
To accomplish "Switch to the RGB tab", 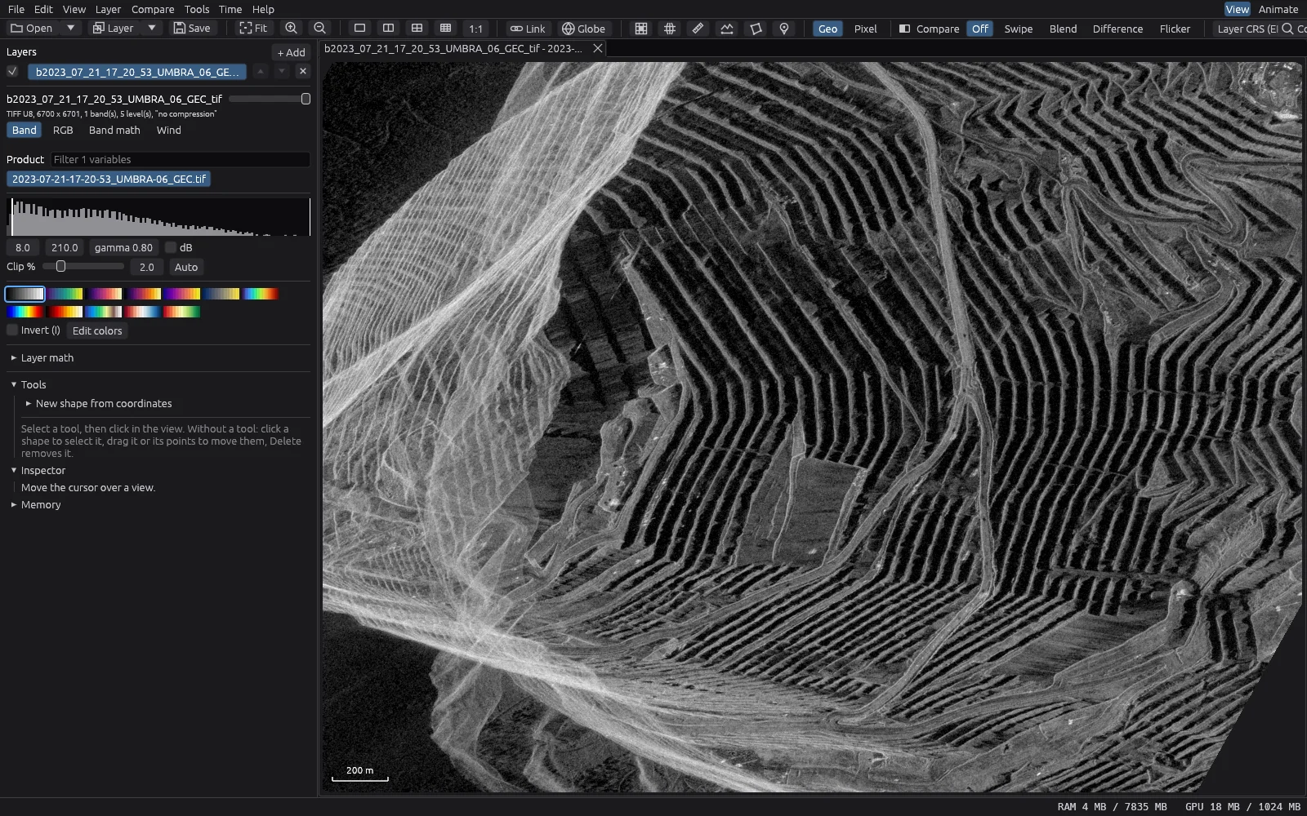I will (x=63, y=130).
